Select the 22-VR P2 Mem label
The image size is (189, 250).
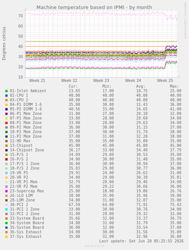(x=24, y=186)
